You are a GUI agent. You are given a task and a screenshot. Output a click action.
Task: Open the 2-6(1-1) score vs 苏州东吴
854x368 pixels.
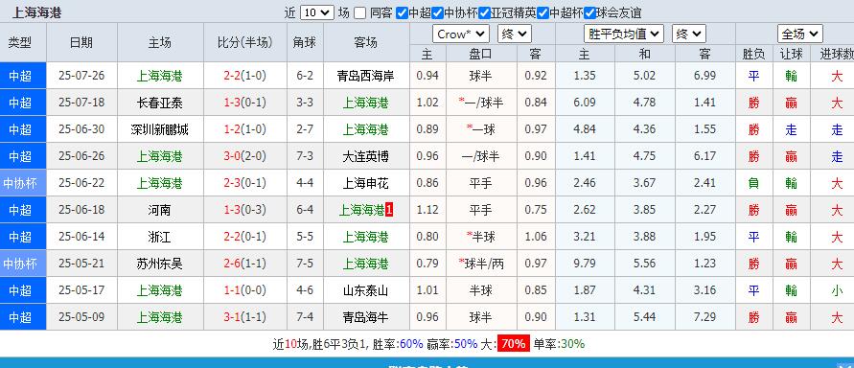click(245, 264)
